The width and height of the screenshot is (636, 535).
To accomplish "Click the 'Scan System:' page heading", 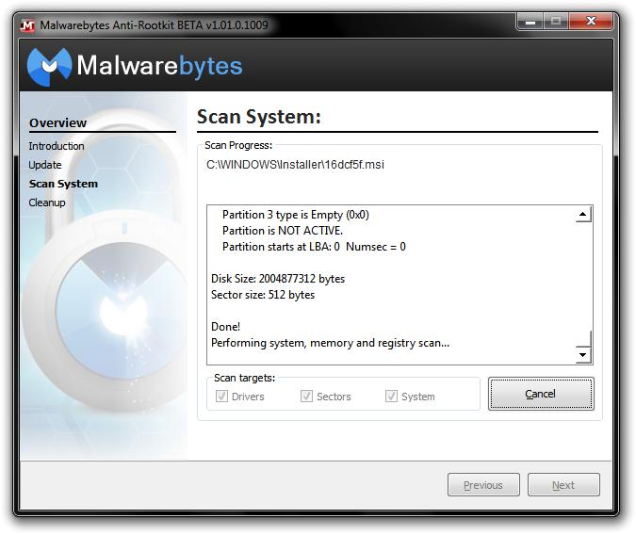I will (x=259, y=117).
